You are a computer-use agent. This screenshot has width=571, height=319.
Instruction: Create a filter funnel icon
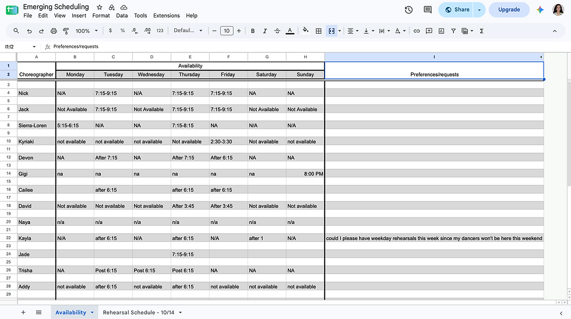(x=453, y=31)
